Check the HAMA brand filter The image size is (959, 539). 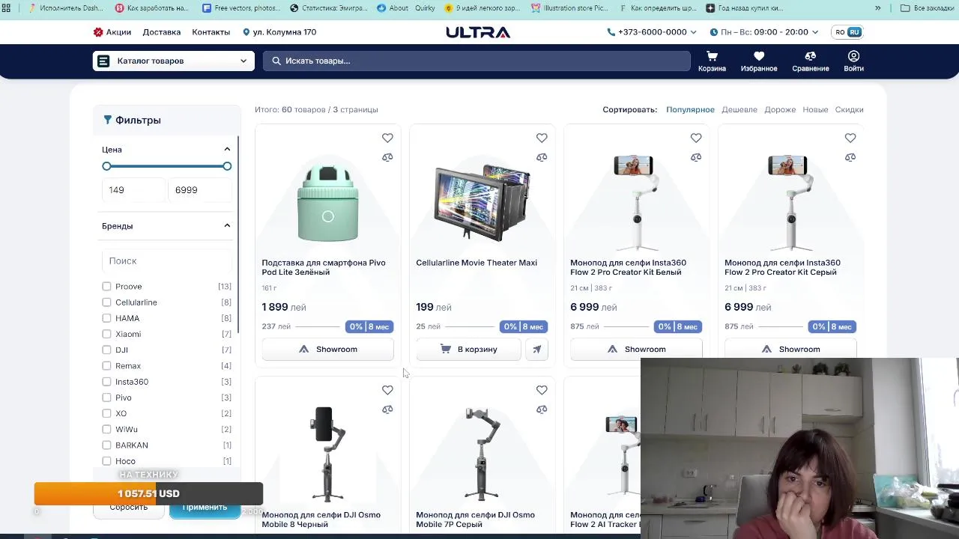[106, 318]
